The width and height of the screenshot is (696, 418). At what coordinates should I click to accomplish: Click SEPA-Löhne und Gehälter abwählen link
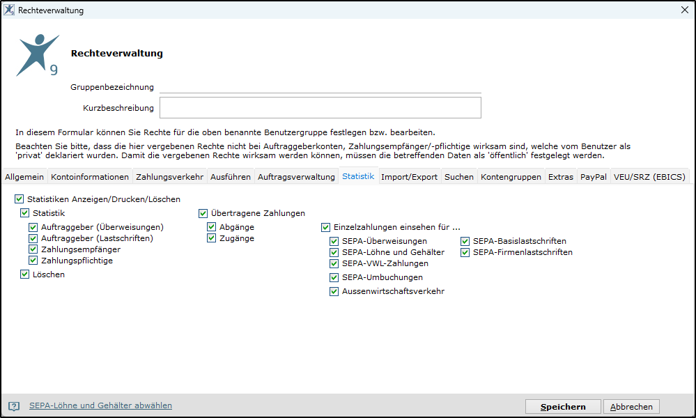[101, 405]
